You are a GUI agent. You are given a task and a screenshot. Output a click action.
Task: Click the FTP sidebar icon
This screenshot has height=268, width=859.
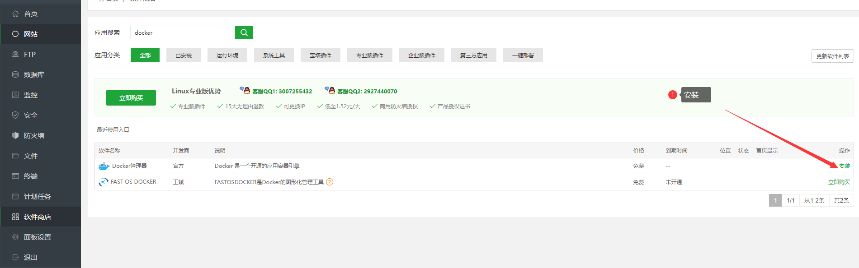point(15,54)
